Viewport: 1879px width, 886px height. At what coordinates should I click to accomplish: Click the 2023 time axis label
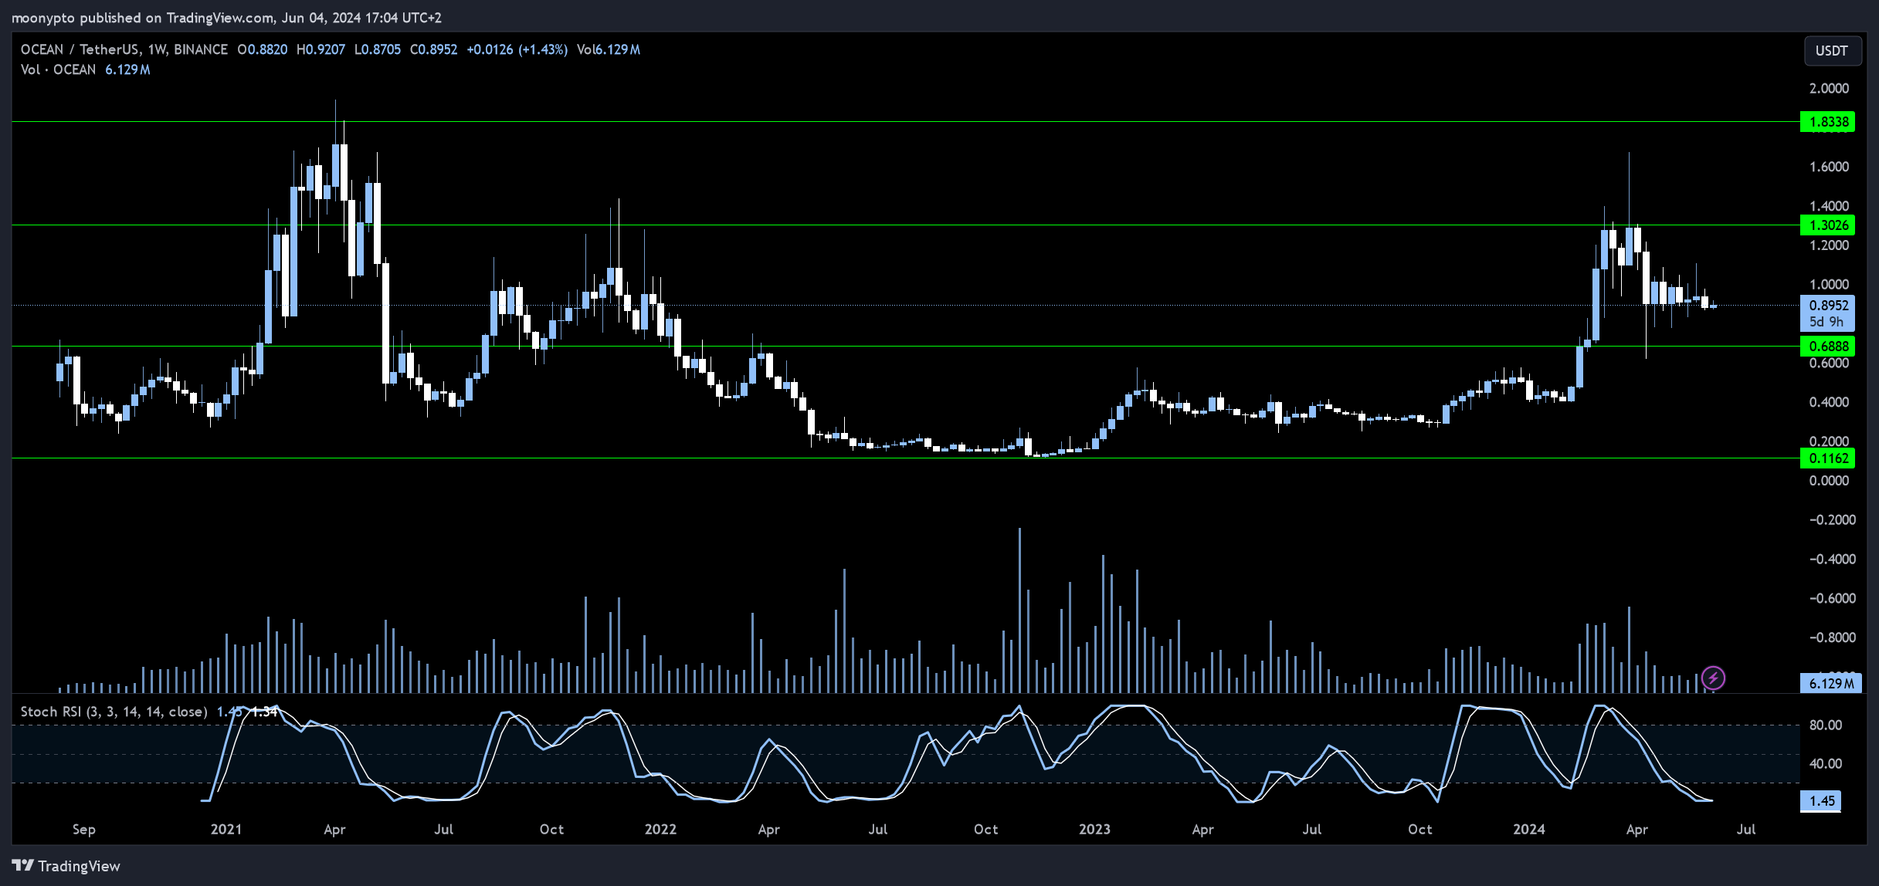click(x=1094, y=830)
